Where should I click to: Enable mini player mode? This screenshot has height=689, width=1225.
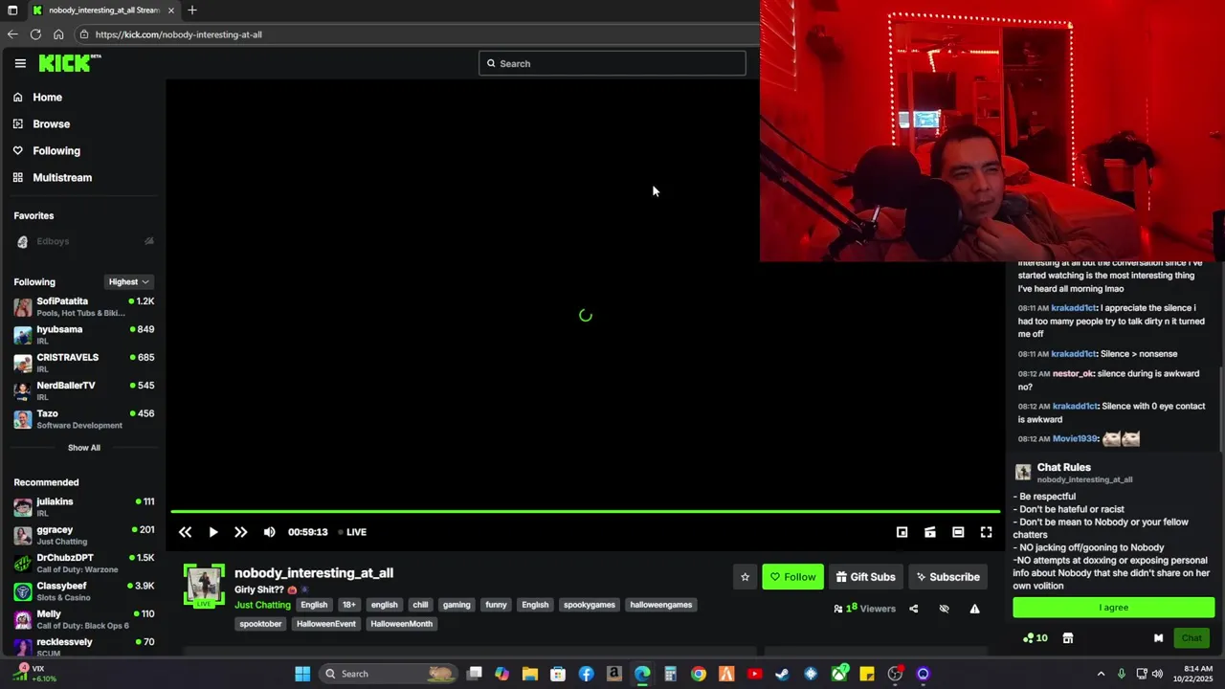click(902, 532)
